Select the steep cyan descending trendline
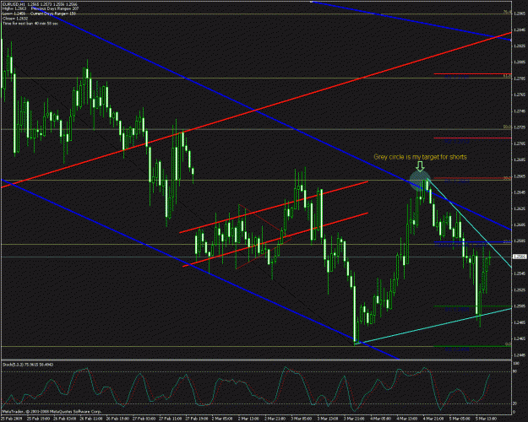Viewport: 528px width, 422px height. point(470,223)
